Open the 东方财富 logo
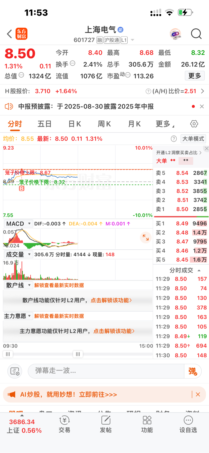 click(21, 34)
